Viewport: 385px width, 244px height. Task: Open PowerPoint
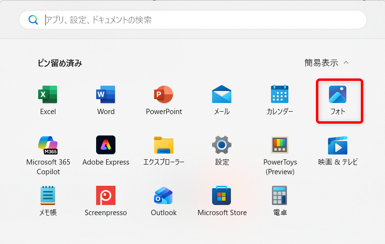pyautogui.click(x=164, y=100)
